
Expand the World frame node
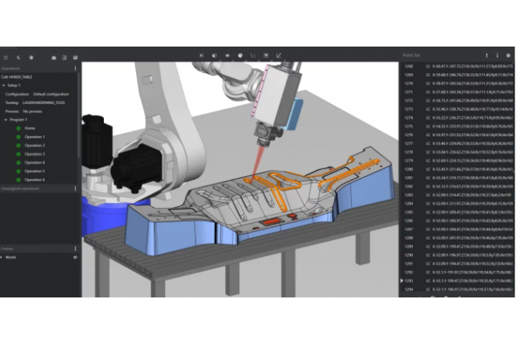(x=3, y=257)
